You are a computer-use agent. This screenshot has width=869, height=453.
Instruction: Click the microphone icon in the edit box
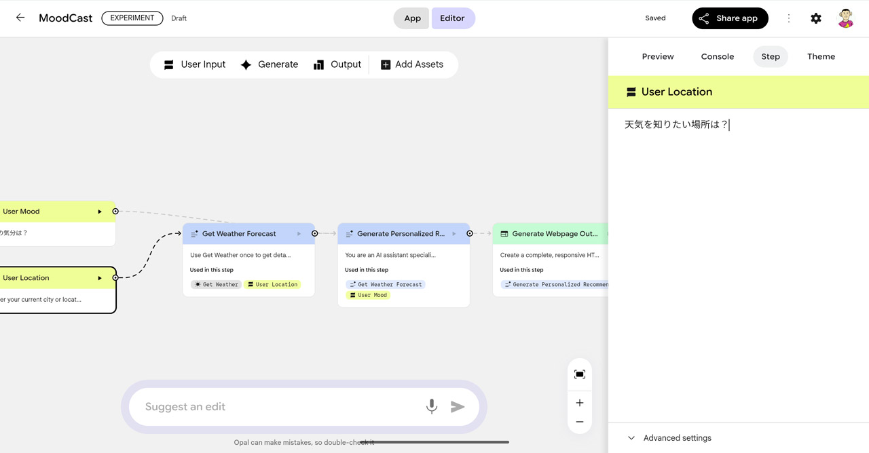[x=432, y=406]
